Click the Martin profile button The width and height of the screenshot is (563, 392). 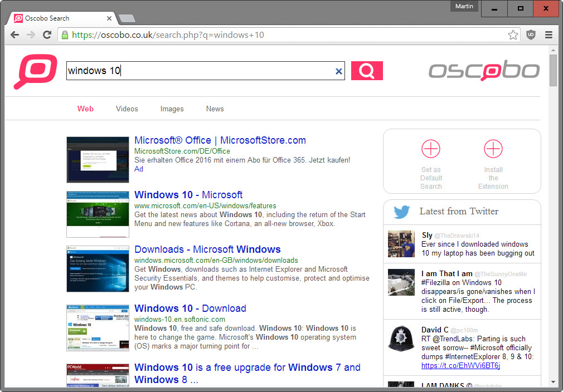(464, 7)
